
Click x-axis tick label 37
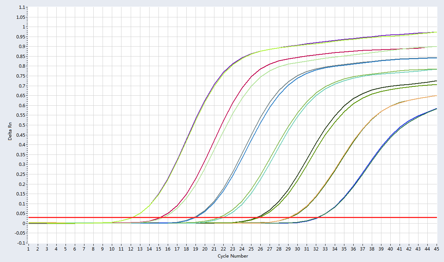362,249
